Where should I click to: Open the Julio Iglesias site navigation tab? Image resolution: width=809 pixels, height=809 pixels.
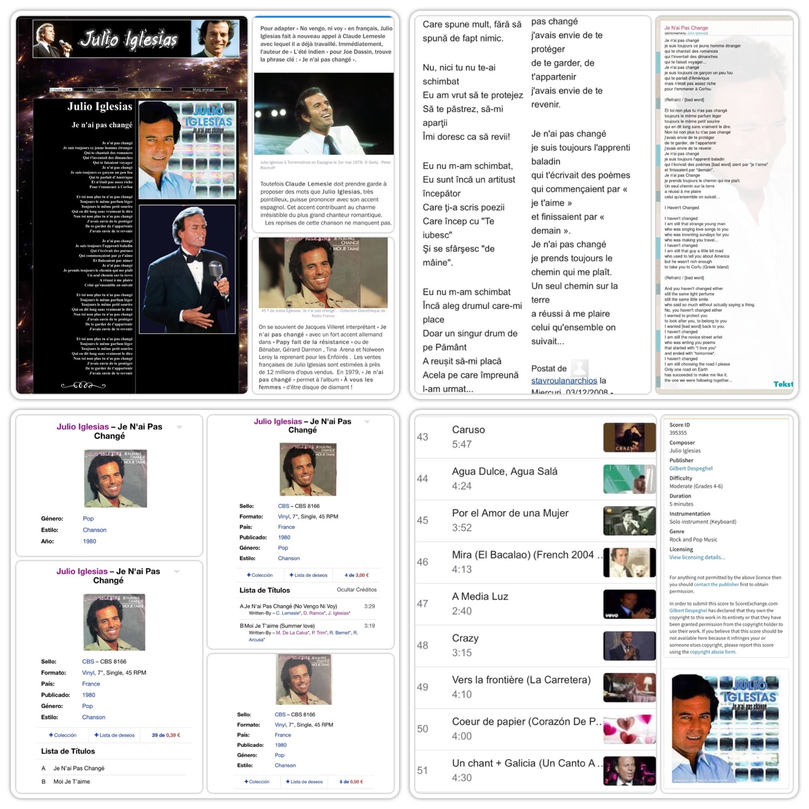pyautogui.click(x=96, y=90)
